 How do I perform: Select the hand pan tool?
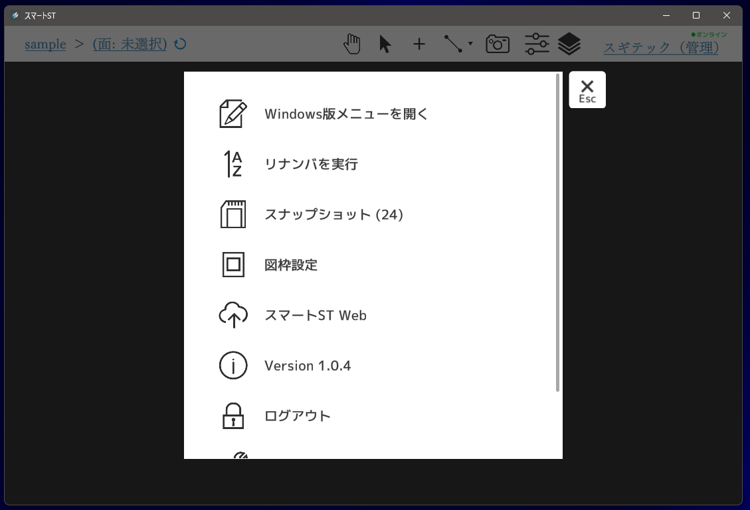[x=352, y=44]
